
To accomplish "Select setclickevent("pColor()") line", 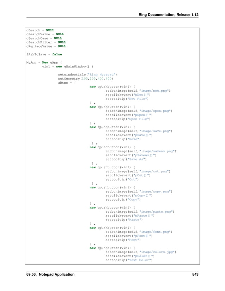I will coord(130,256).
